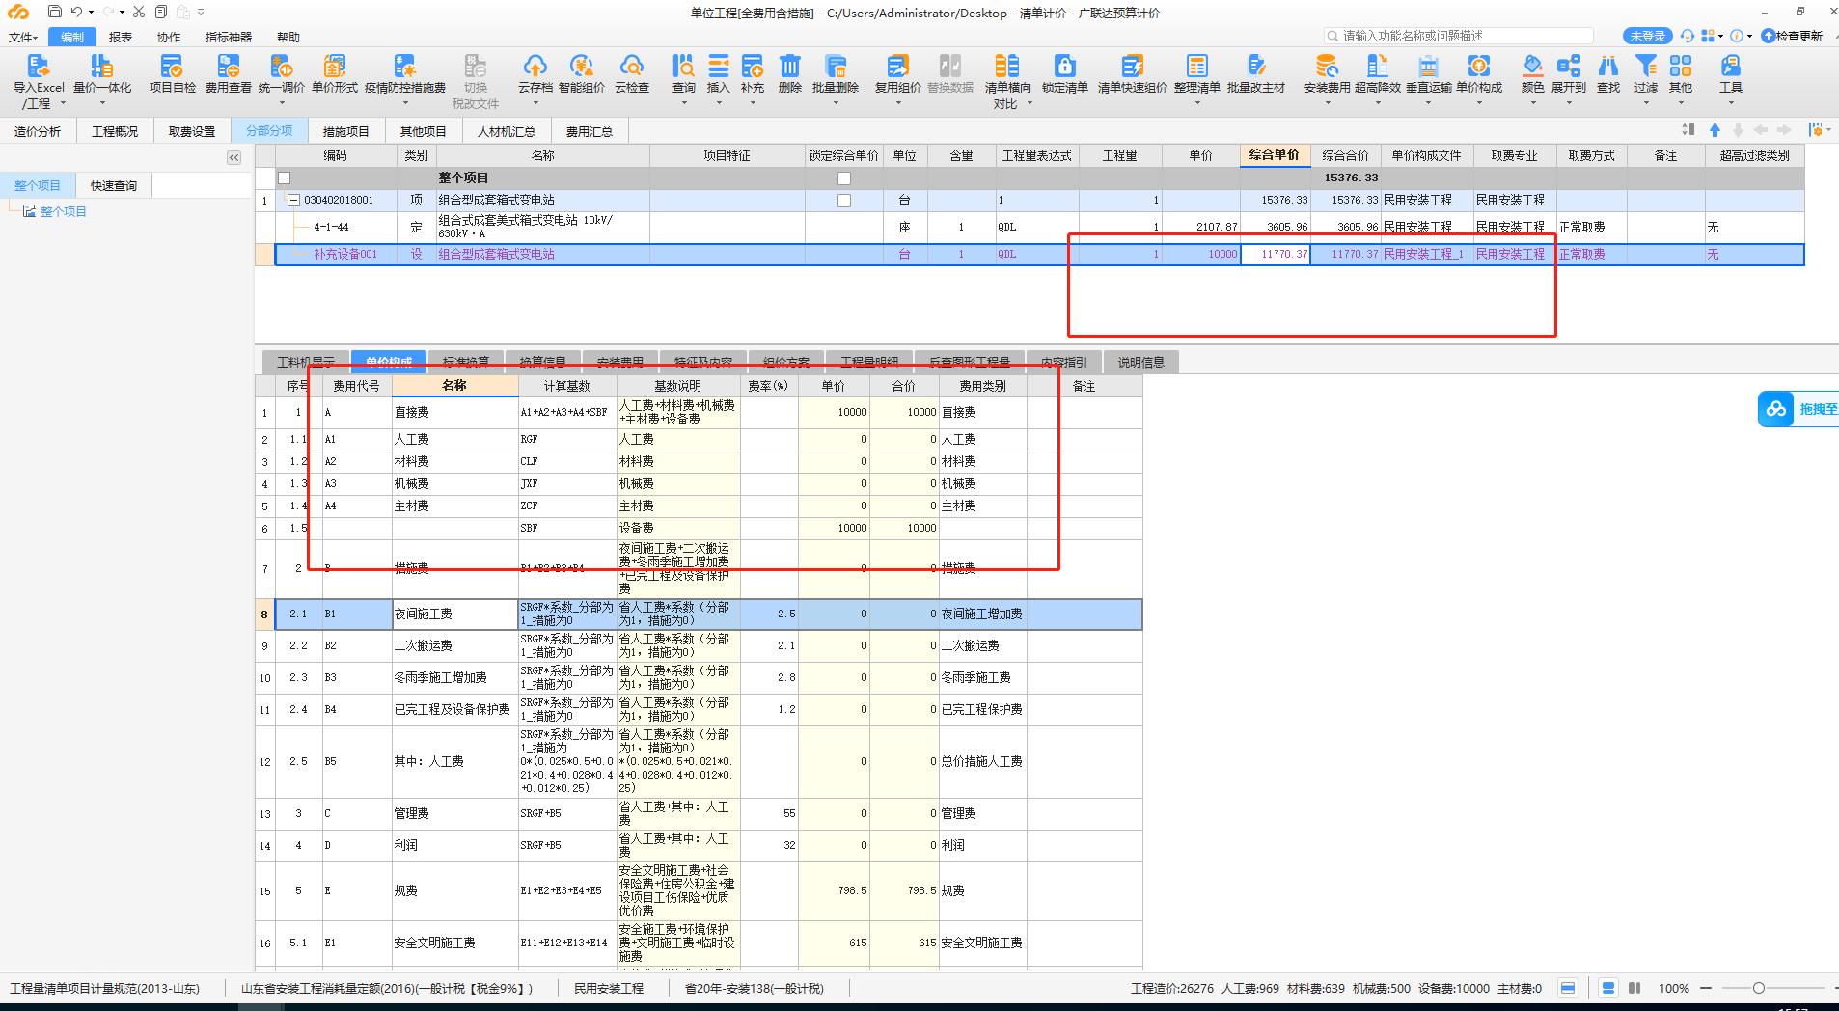1839x1011 pixels.
Task: Switch to the 人材机汇总 tab
Action: coord(507,131)
